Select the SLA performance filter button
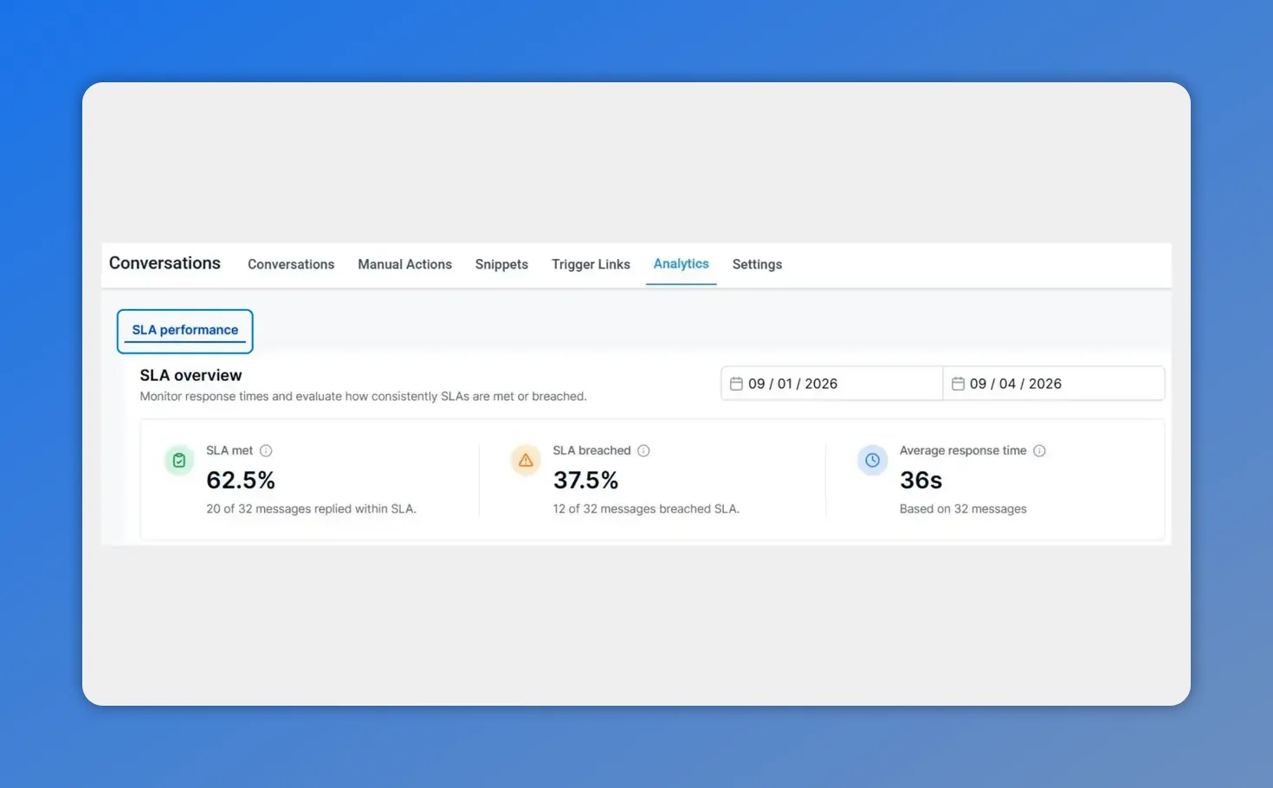 click(x=184, y=330)
